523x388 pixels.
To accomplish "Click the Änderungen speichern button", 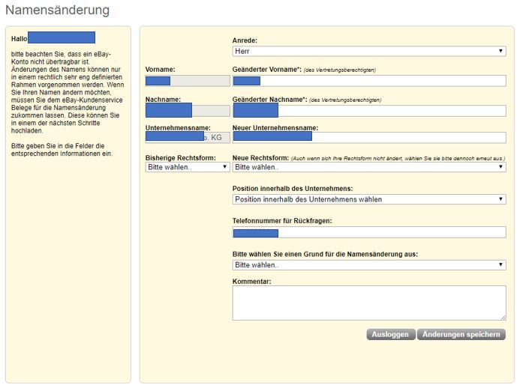I will pyautogui.click(x=461, y=334).
